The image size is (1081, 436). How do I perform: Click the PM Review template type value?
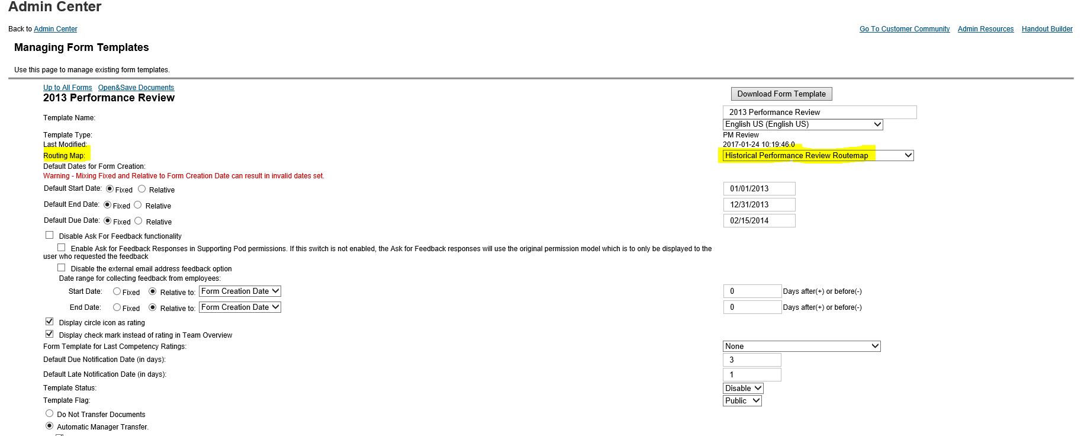(741, 135)
